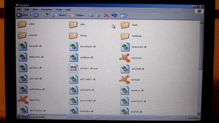The image size is (219, 123).
Task: Select the Setup folder
Action: (x=73, y=36)
